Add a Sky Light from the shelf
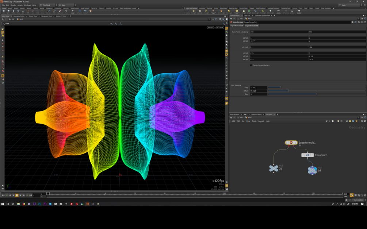Image resolution: width=367 pixels, height=229 pixels. (x=244, y=11)
